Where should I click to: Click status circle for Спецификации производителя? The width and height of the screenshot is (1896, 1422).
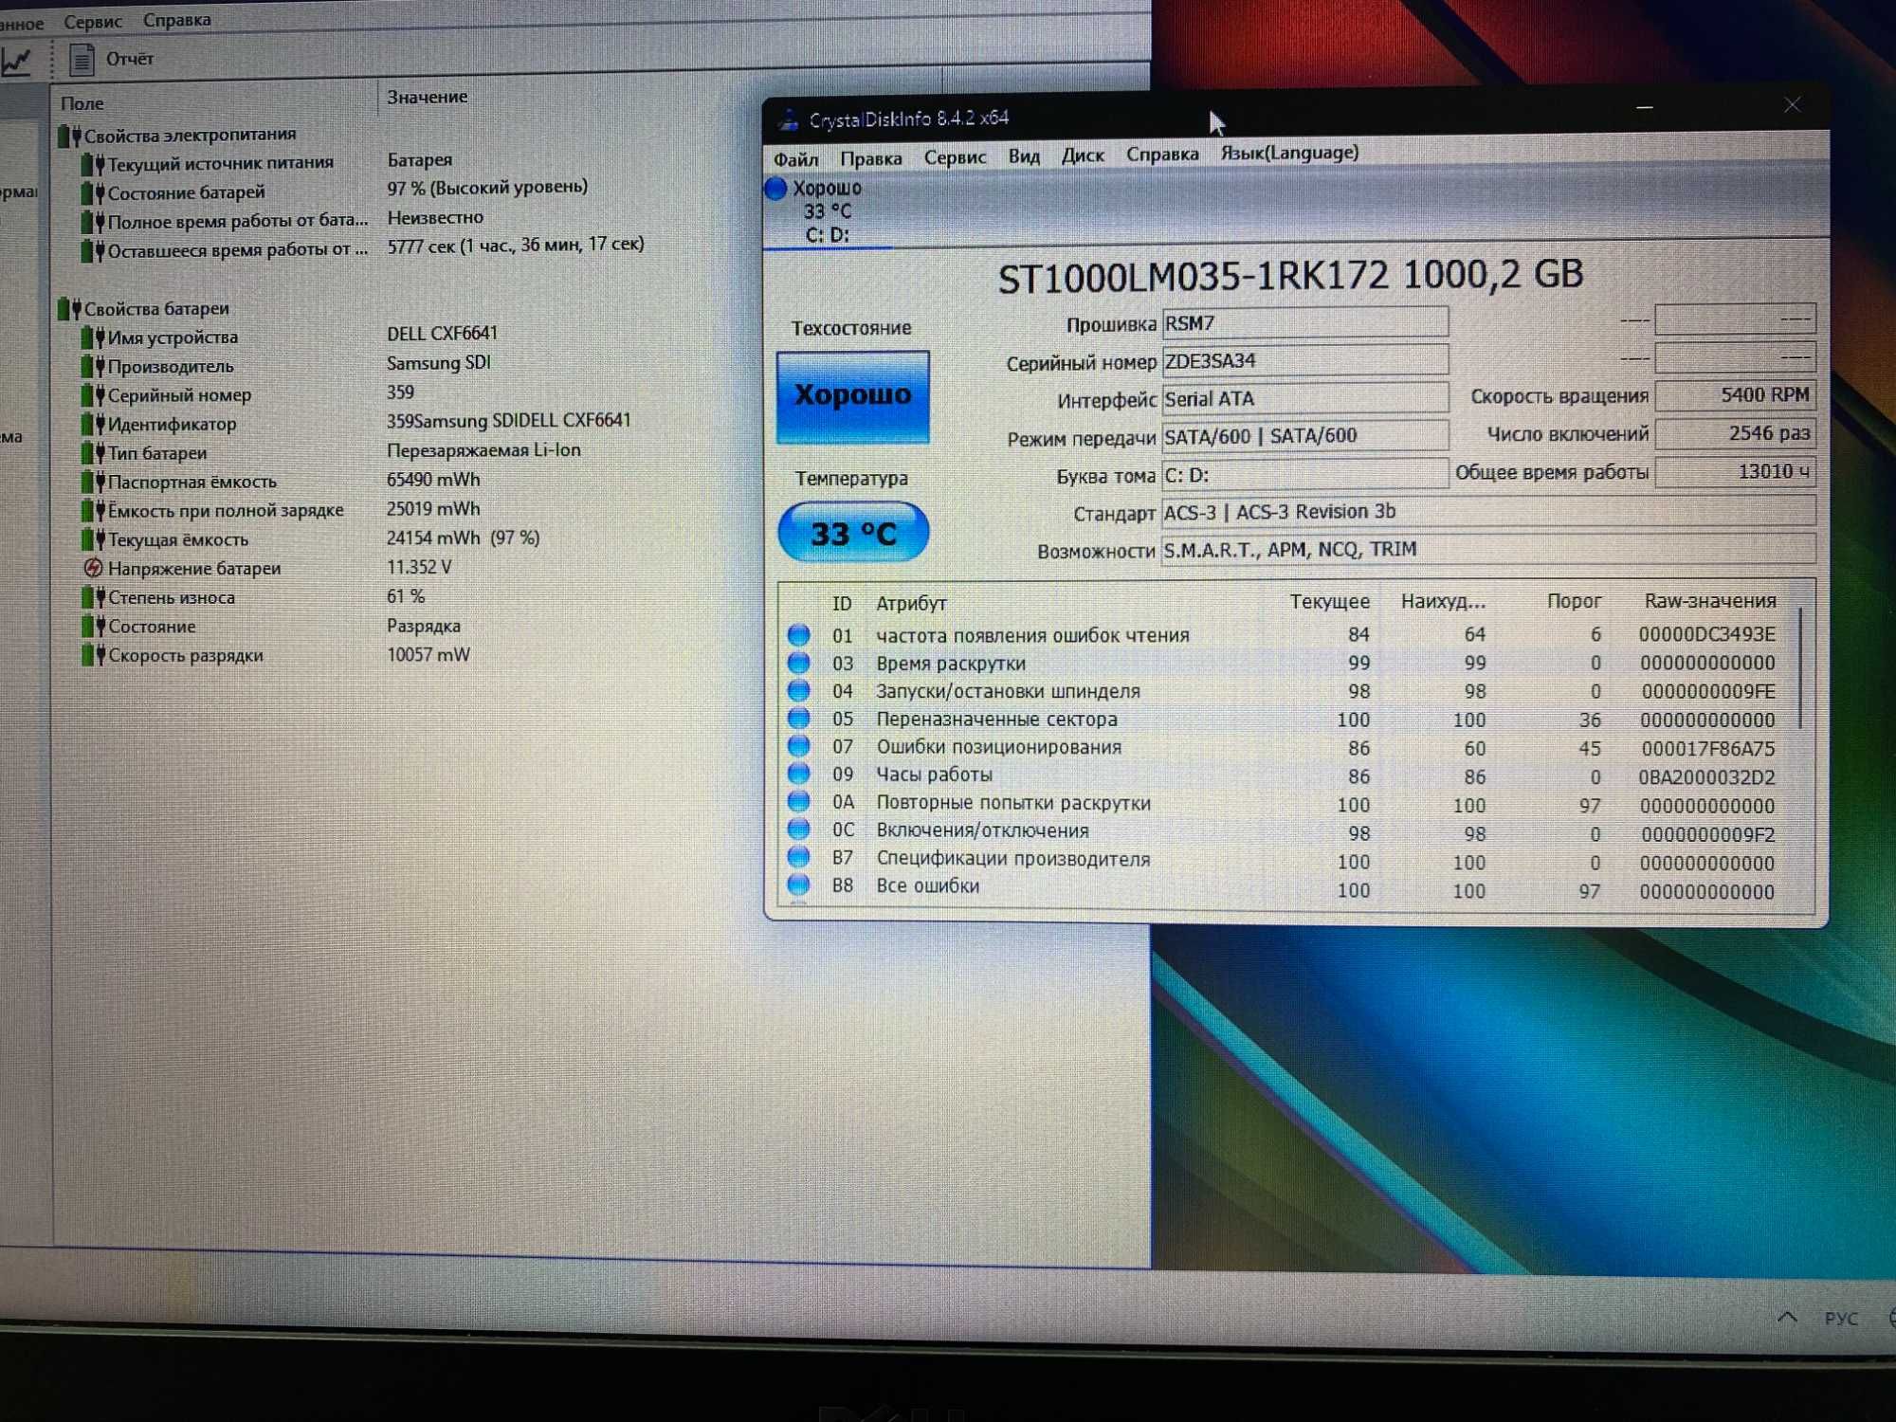(x=799, y=858)
